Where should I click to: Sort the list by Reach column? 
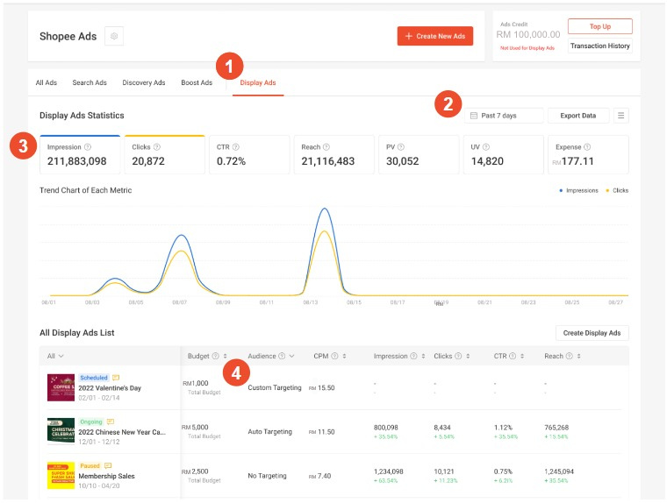click(x=579, y=356)
